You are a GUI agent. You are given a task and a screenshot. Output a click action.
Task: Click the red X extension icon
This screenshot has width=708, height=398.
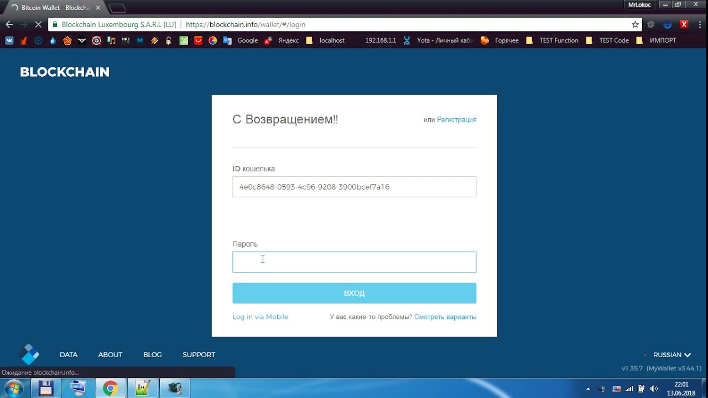coord(684,24)
